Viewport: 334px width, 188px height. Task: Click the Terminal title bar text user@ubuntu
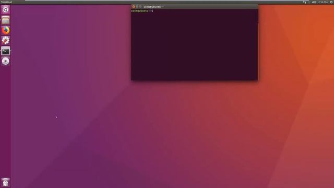click(153, 7)
